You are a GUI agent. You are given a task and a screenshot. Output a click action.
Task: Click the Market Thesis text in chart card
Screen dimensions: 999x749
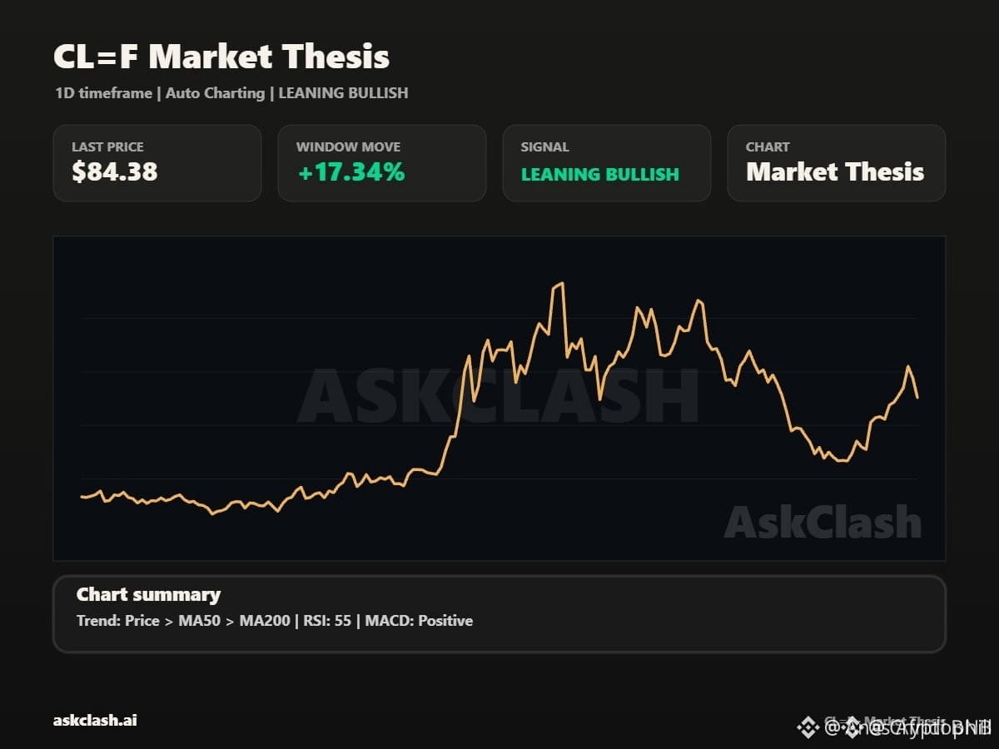coord(835,172)
